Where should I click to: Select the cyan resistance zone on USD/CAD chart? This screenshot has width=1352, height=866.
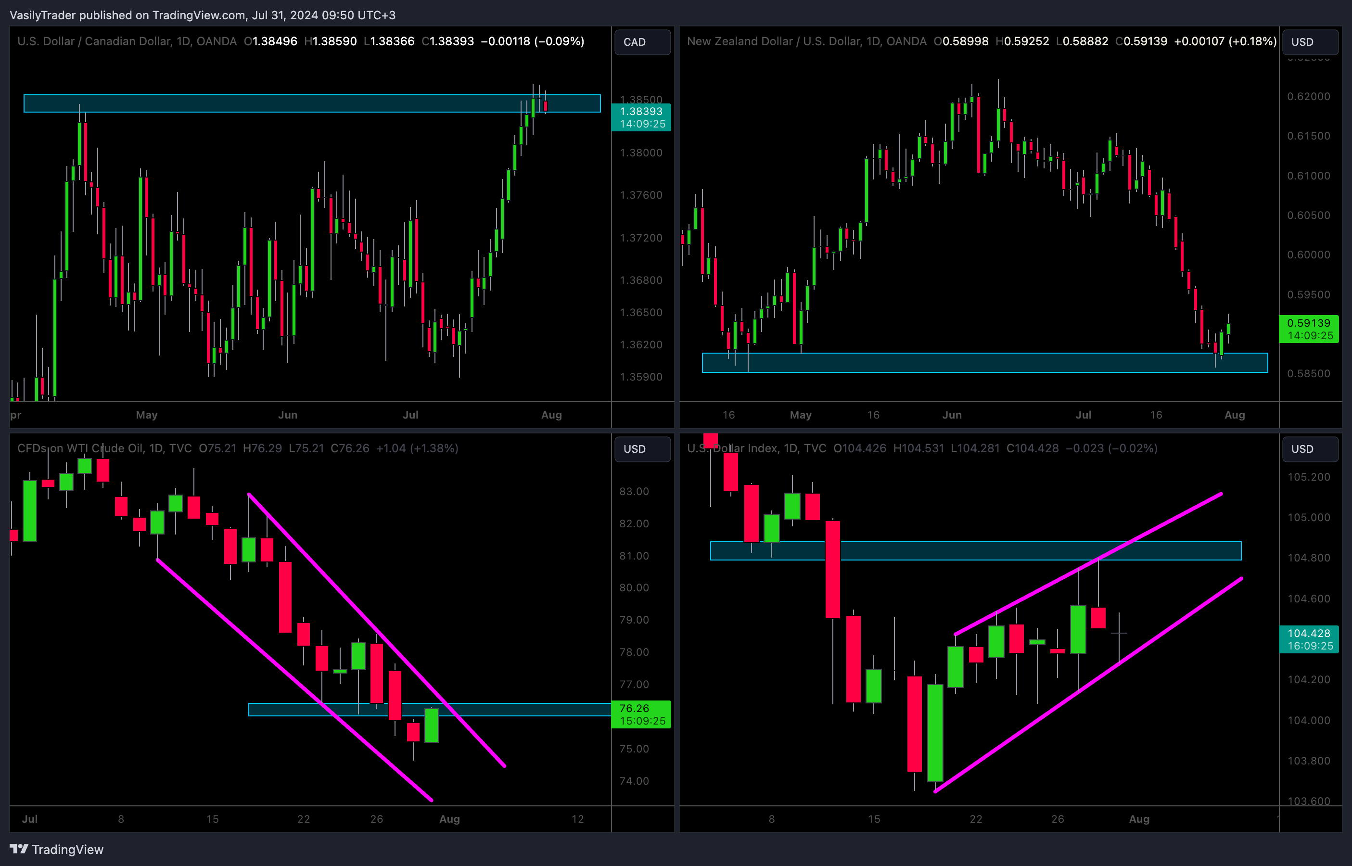[312, 103]
